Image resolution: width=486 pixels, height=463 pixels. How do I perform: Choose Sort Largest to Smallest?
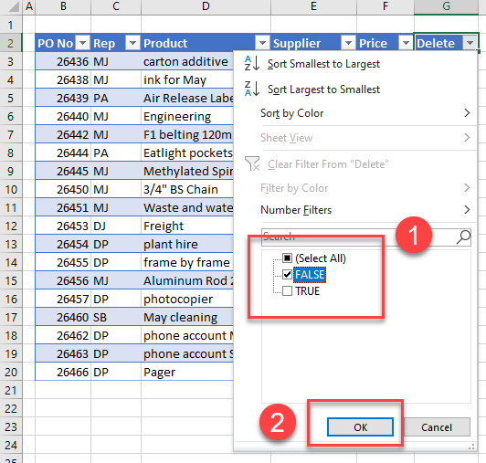(323, 89)
